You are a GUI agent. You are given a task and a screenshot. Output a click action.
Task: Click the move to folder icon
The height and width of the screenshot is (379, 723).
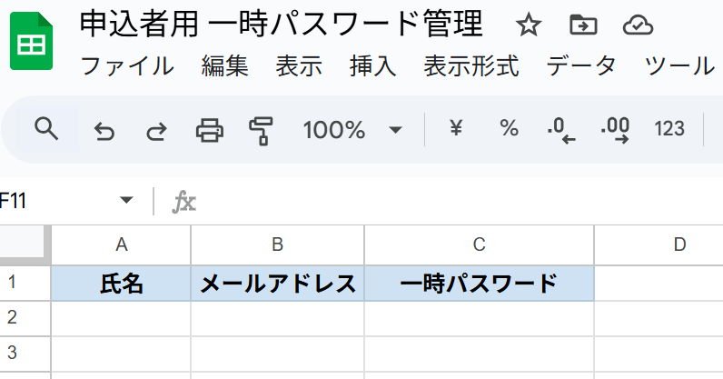coord(583,25)
